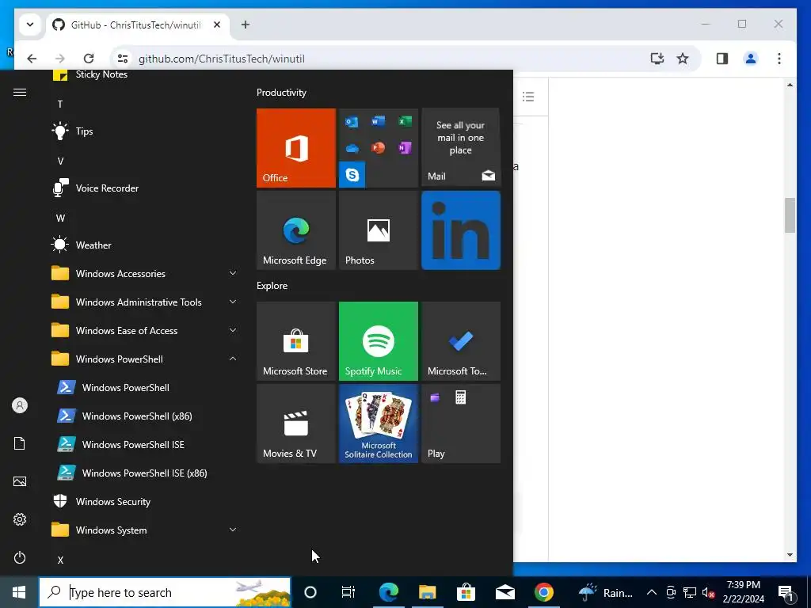This screenshot has width=811, height=608.
Task: Bookmark this page with star icon
Action: point(683,59)
